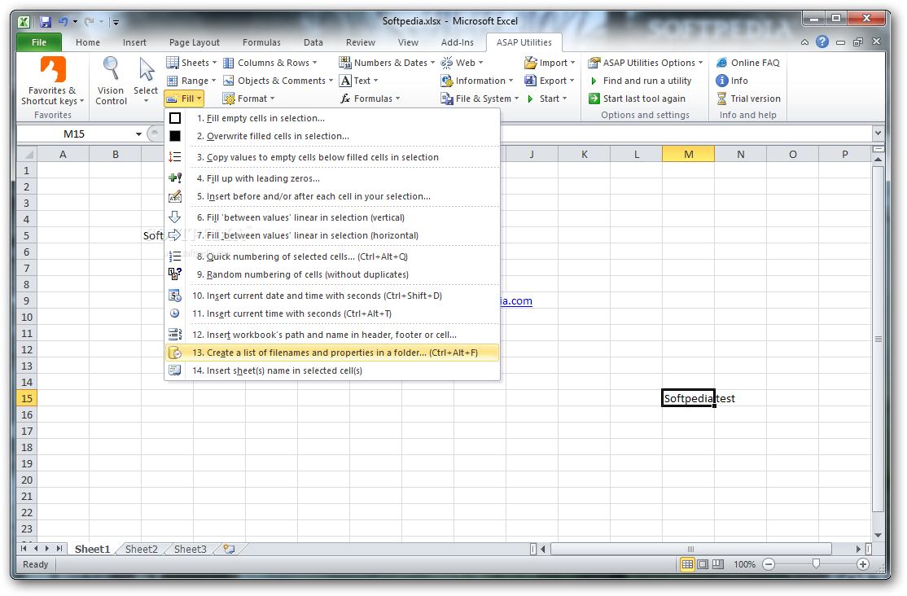The width and height of the screenshot is (907, 596).
Task: Click Start last tool again
Action: (x=637, y=99)
